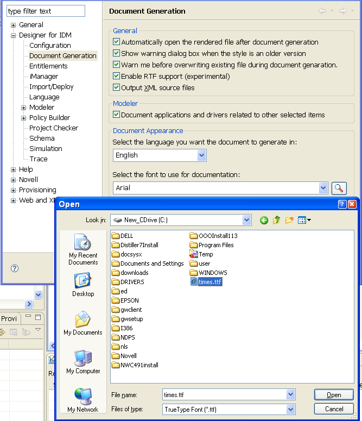Screen dimensions: 362x421
Task: Collapse the Designer for IDM node
Action: pos(13,35)
